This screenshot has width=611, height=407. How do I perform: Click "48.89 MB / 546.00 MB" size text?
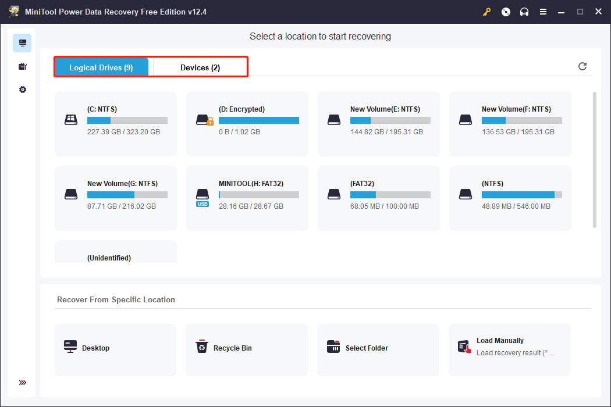coord(516,206)
